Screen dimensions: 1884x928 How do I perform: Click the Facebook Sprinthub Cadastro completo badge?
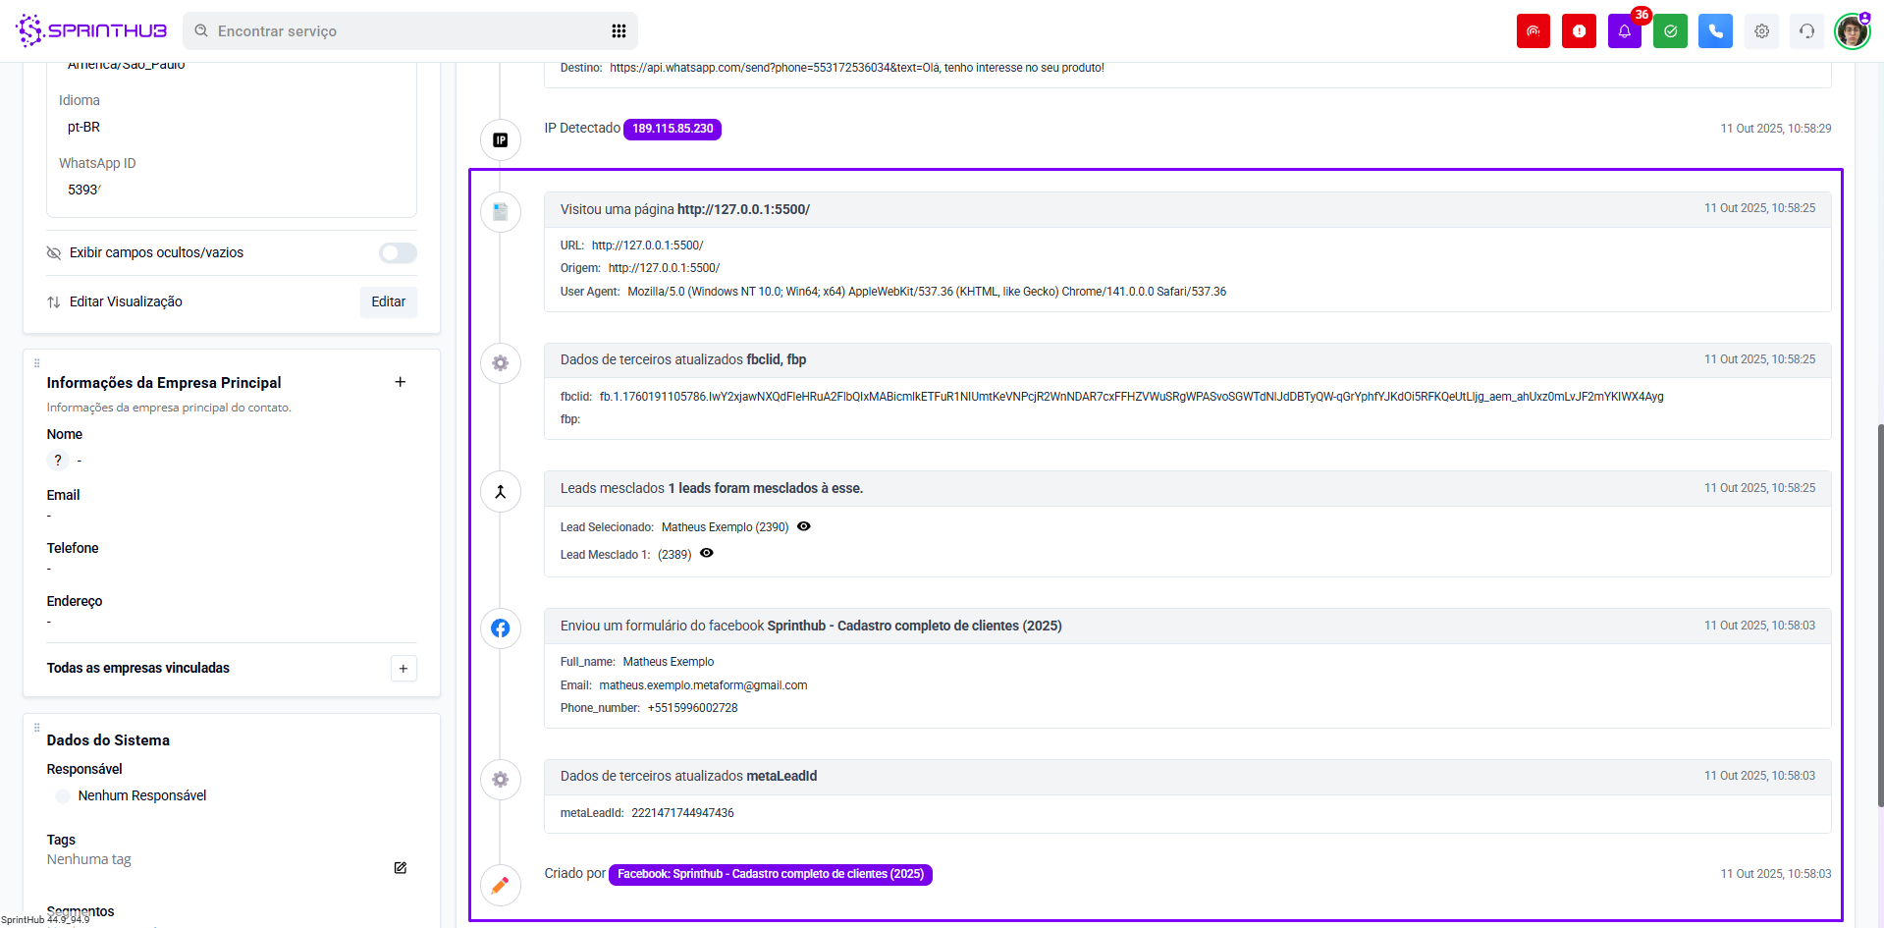[770, 874]
